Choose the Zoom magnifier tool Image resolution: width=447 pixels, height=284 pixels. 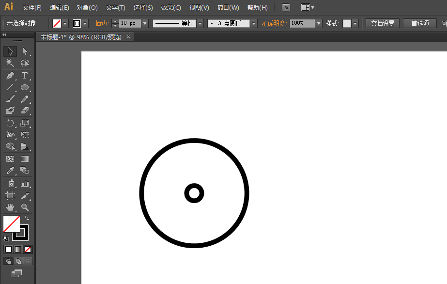[x=25, y=207]
